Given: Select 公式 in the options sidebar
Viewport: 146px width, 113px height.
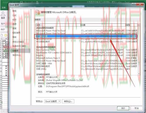Looking at the screenshot, I should click(x=14, y=15).
